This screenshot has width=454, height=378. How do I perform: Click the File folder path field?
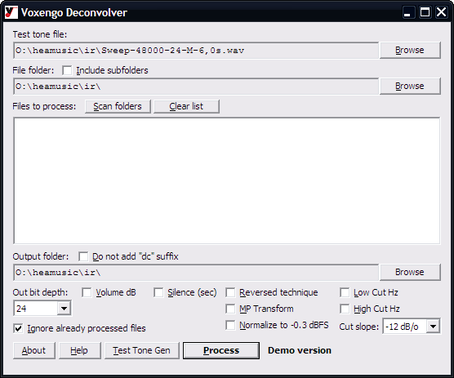(x=196, y=87)
